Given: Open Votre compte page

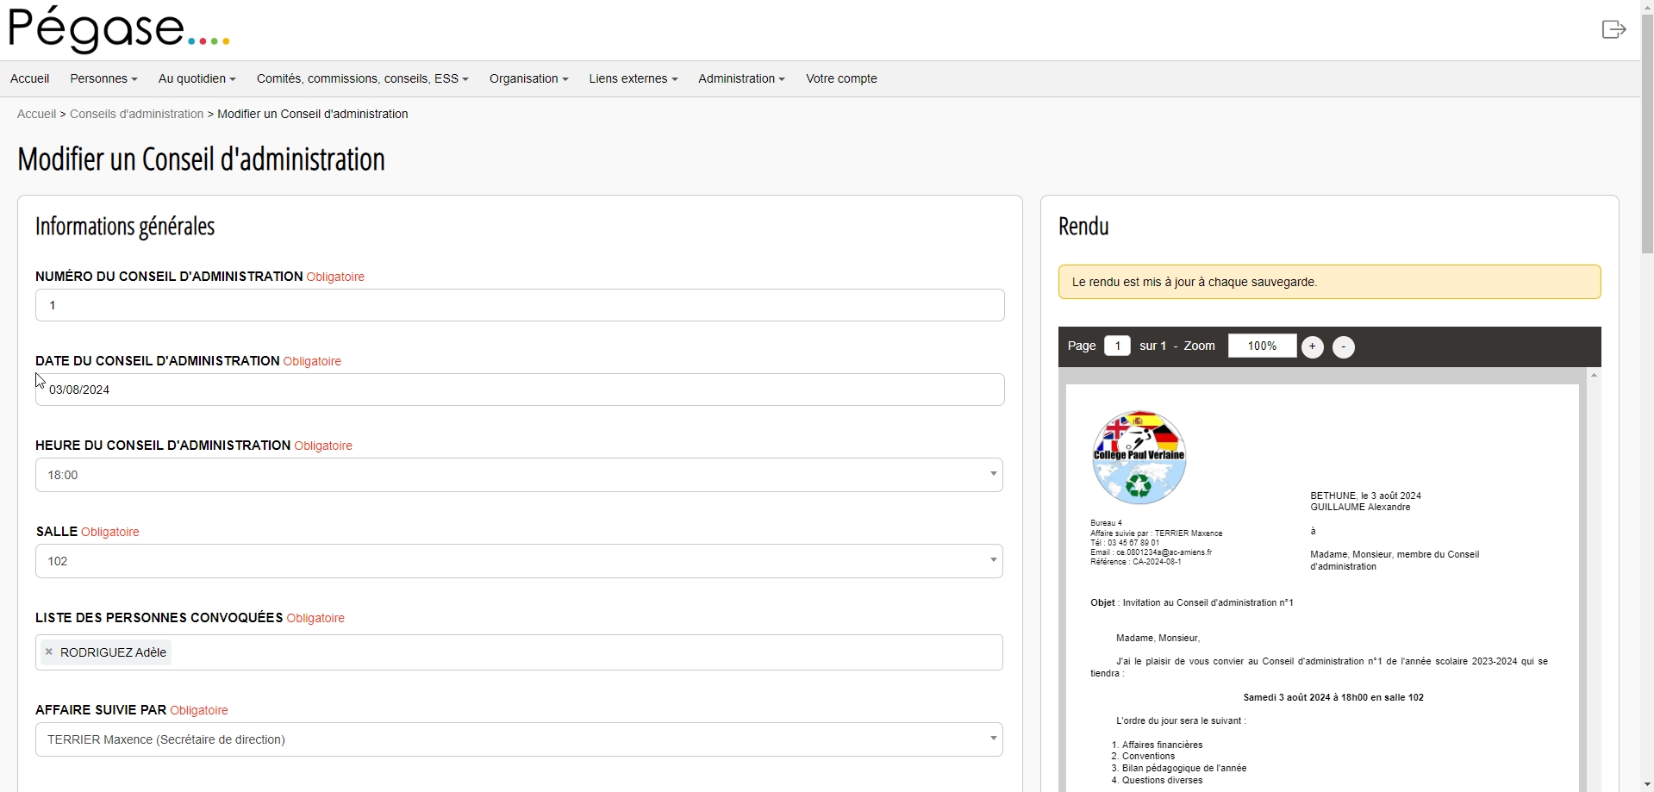Looking at the screenshot, I should tap(841, 78).
